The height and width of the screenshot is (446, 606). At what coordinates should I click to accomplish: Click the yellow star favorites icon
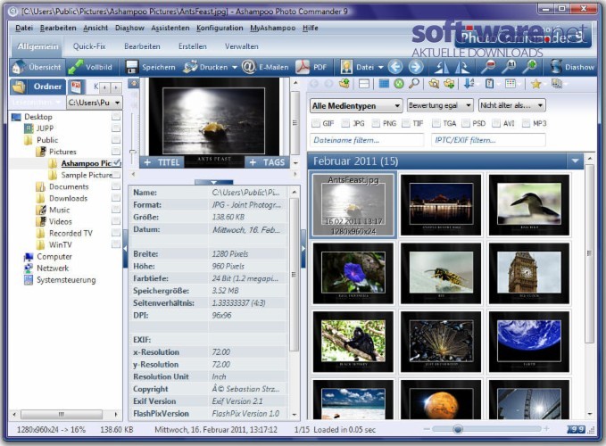535,84
